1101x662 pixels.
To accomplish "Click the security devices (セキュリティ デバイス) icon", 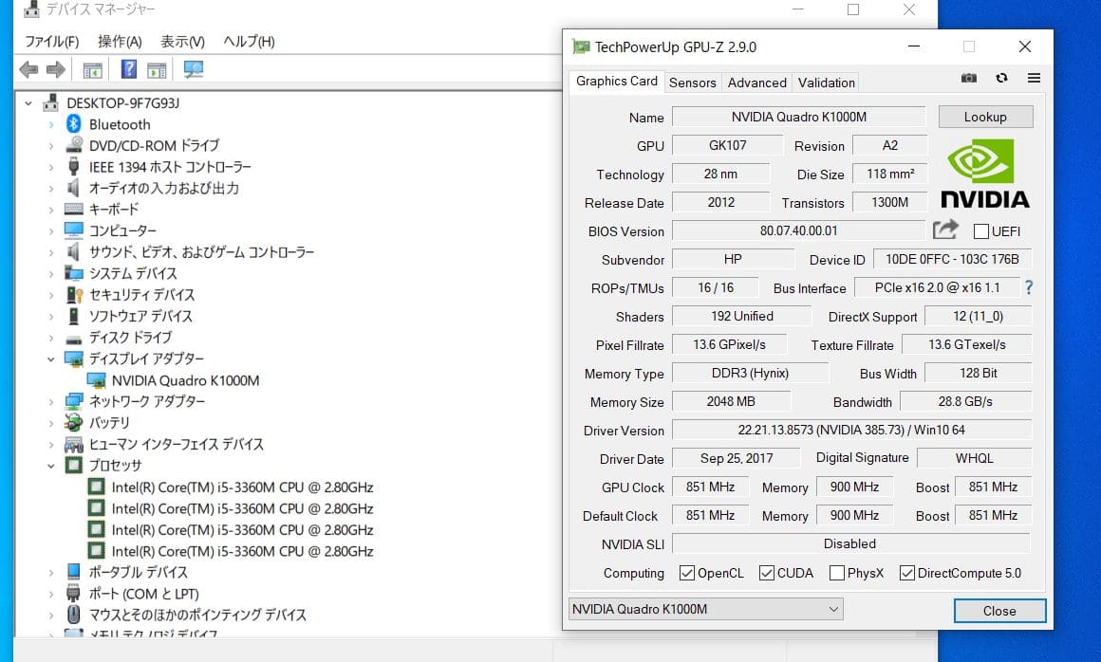I will [74, 295].
